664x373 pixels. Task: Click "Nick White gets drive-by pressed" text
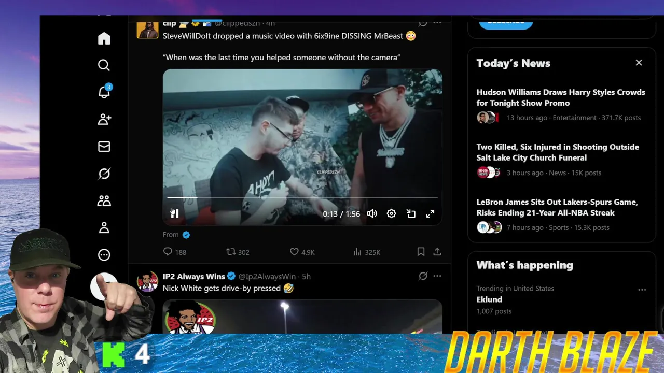(222, 288)
